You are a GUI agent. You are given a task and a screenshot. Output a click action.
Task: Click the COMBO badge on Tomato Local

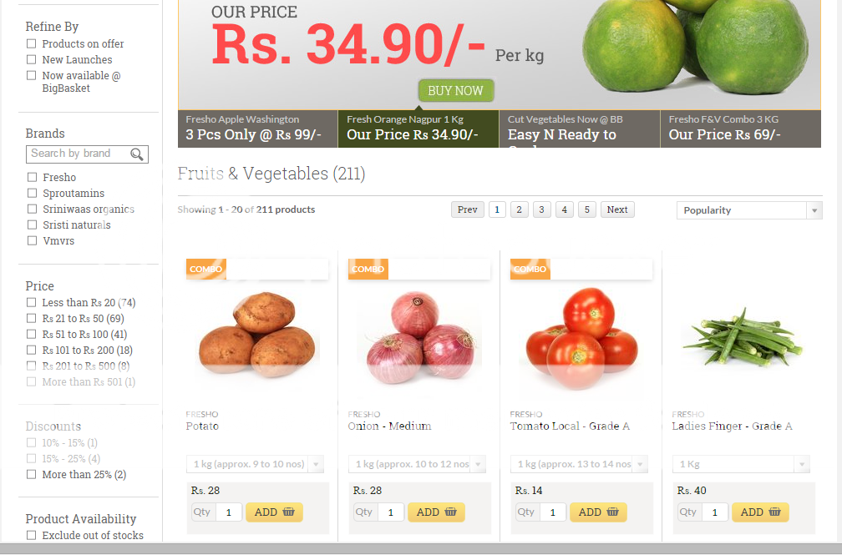click(x=530, y=269)
